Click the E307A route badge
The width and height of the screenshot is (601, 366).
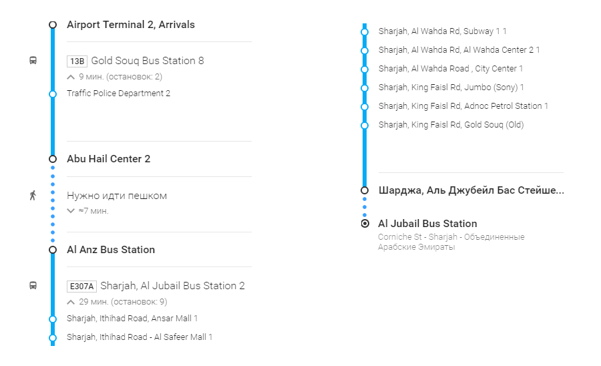82,287
